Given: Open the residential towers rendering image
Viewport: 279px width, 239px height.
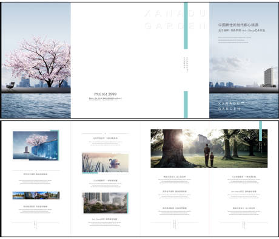Looking at the screenshot, I should 106,203.
